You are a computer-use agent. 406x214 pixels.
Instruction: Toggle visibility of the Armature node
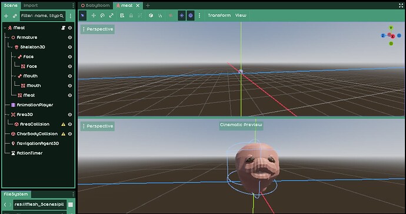[x=70, y=38]
